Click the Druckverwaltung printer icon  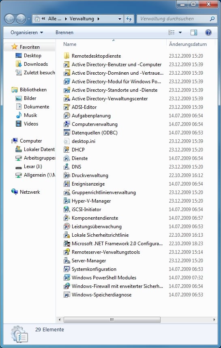click(67, 175)
